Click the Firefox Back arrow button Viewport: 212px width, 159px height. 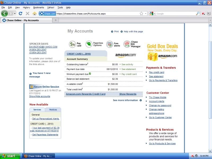coord(5,14)
